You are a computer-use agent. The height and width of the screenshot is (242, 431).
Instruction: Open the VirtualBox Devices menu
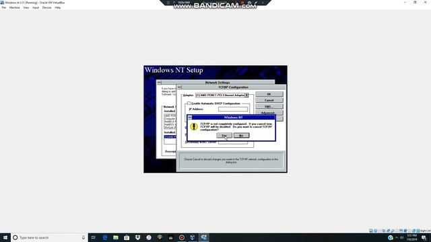click(46, 7)
